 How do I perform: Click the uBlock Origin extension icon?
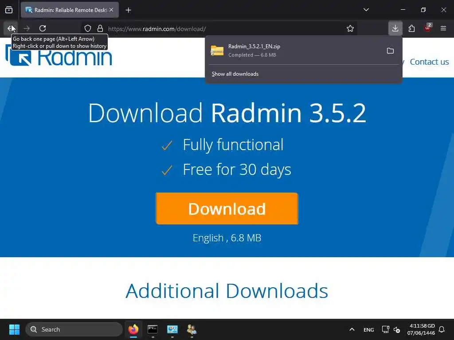pyautogui.click(x=428, y=28)
